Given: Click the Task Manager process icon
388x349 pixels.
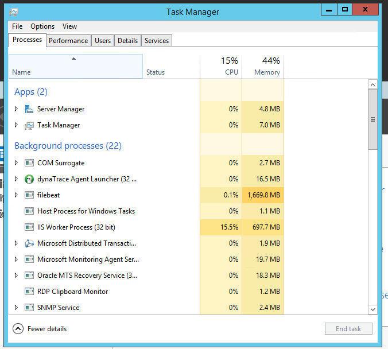Looking at the screenshot, I should (29, 125).
